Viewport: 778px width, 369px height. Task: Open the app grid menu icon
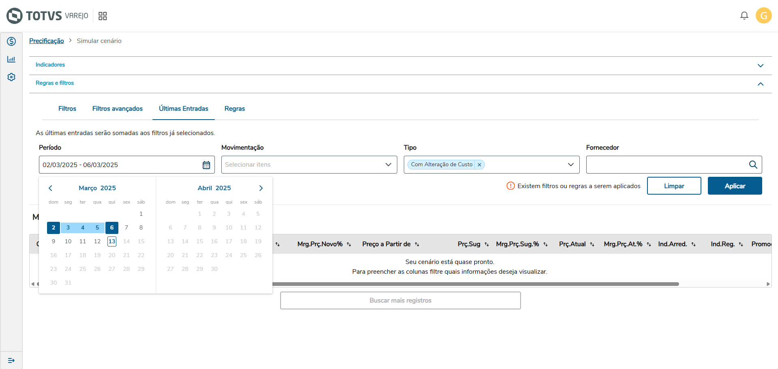(x=103, y=16)
